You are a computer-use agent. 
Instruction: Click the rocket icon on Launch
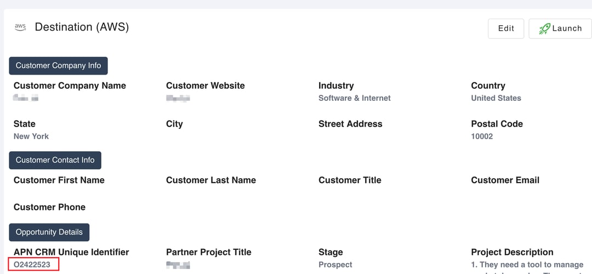pos(544,28)
